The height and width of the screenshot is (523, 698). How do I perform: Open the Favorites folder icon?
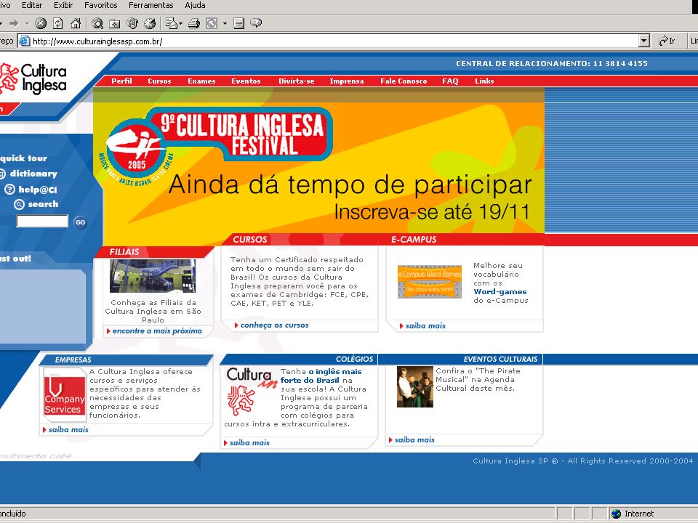[114, 23]
